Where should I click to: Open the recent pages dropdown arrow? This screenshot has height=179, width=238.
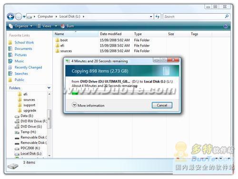coord(24,17)
